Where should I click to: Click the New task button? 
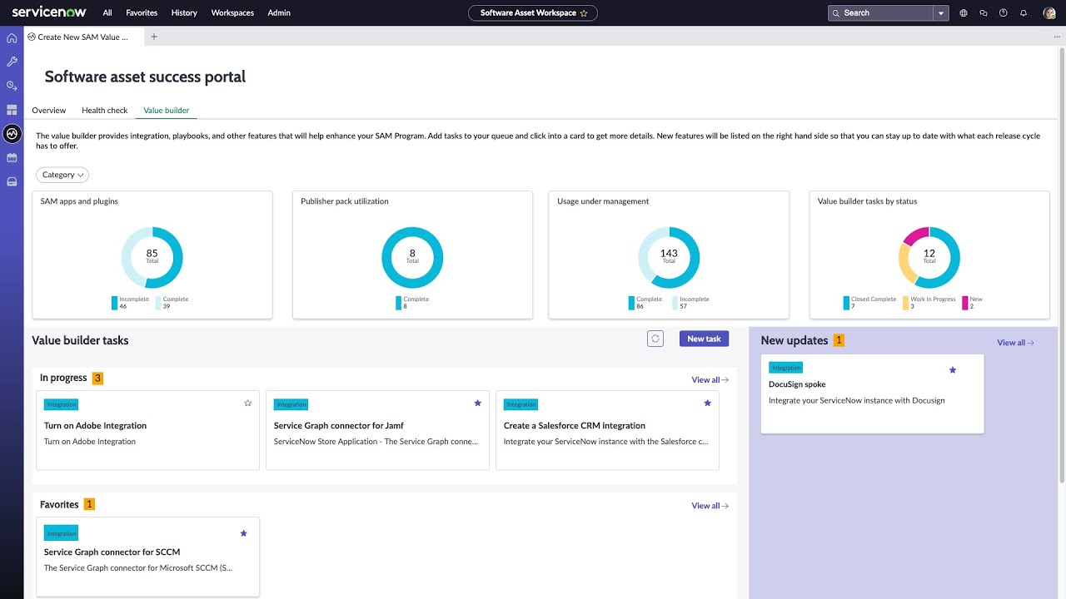pyautogui.click(x=704, y=339)
